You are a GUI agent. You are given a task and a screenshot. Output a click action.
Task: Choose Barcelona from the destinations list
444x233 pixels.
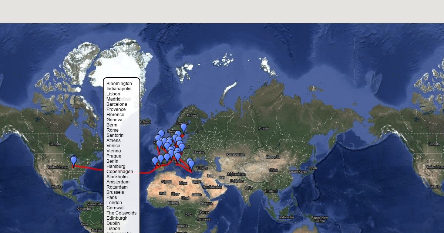pos(117,104)
